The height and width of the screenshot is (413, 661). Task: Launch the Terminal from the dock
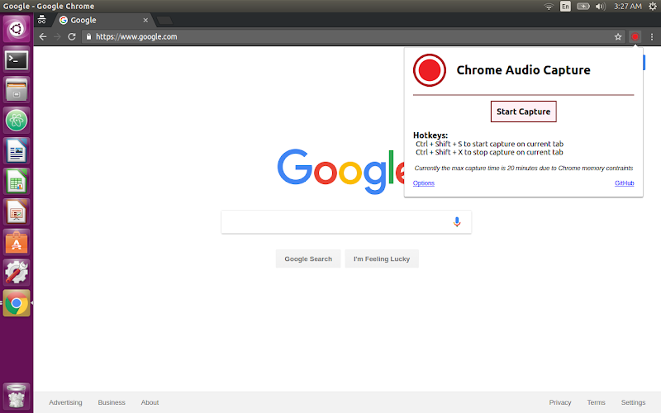pyautogui.click(x=17, y=60)
